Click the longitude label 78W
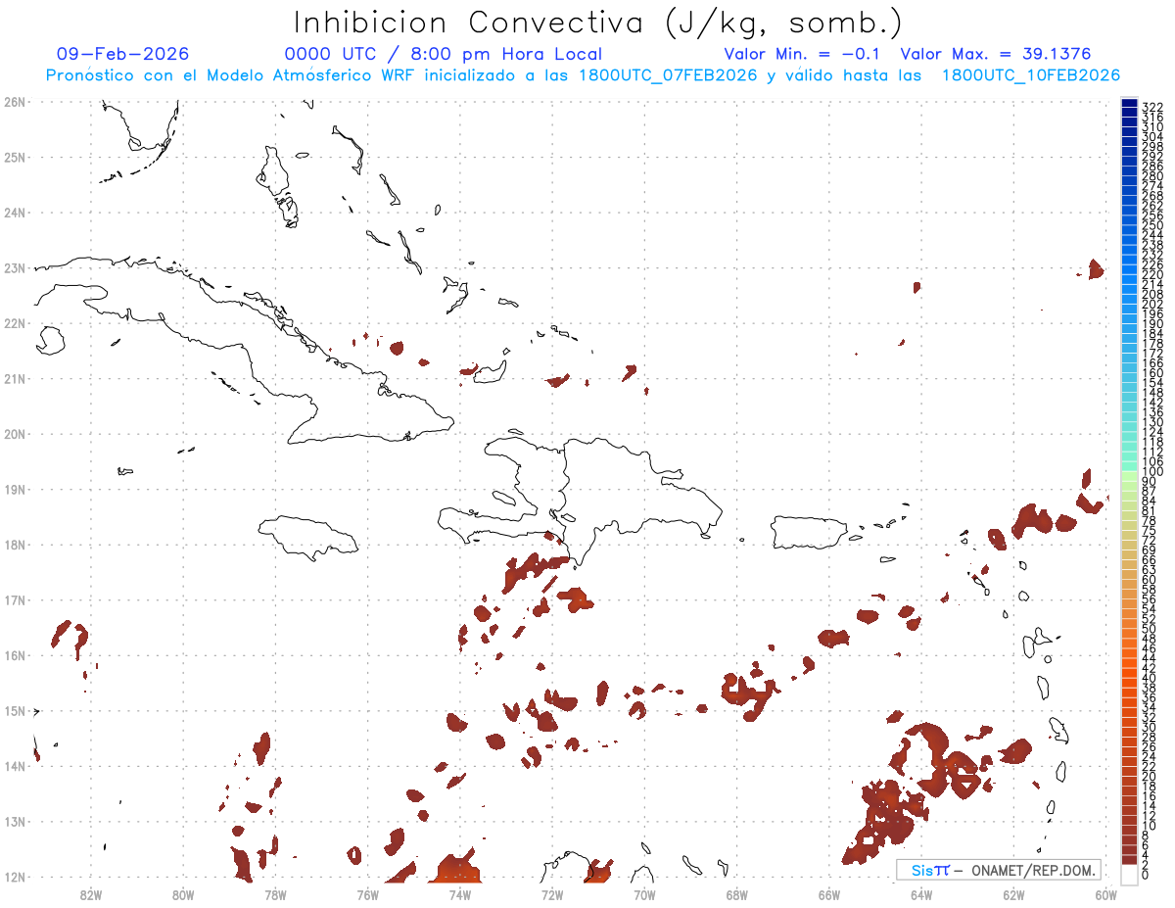The width and height of the screenshot is (1175, 908). pos(275,893)
